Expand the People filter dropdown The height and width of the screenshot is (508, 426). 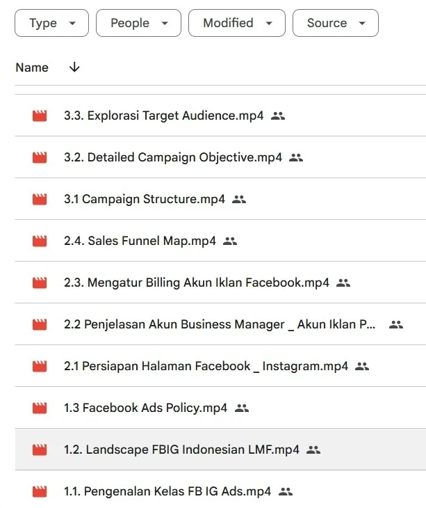(140, 23)
